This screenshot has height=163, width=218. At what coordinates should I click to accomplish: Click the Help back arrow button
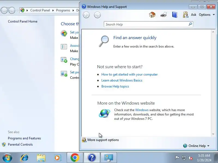click(86, 15)
